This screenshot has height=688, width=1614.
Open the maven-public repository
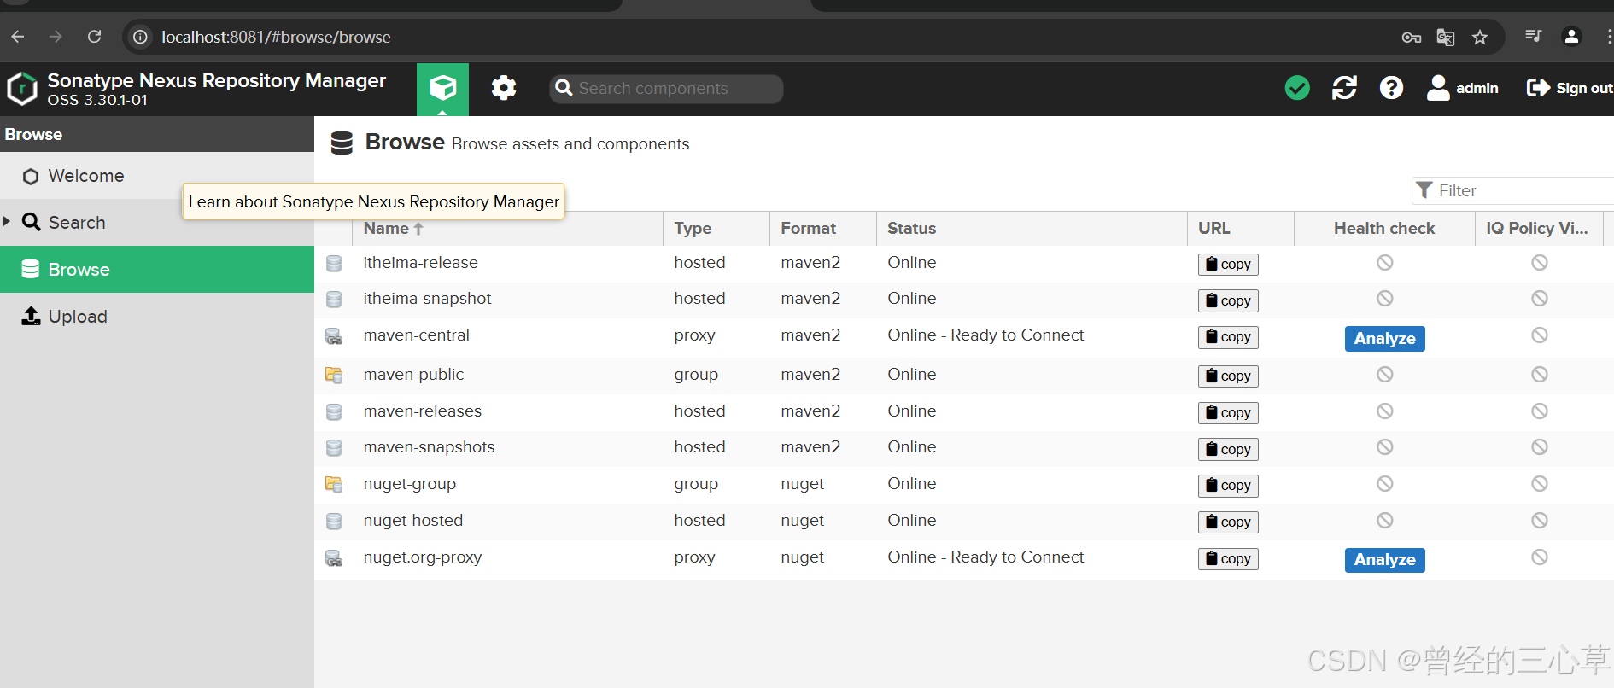coord(413,375)
